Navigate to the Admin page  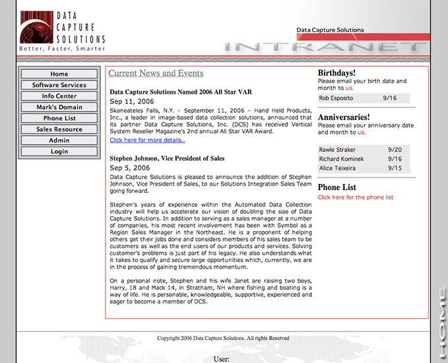pyautogui.click(x=59, y=141)
